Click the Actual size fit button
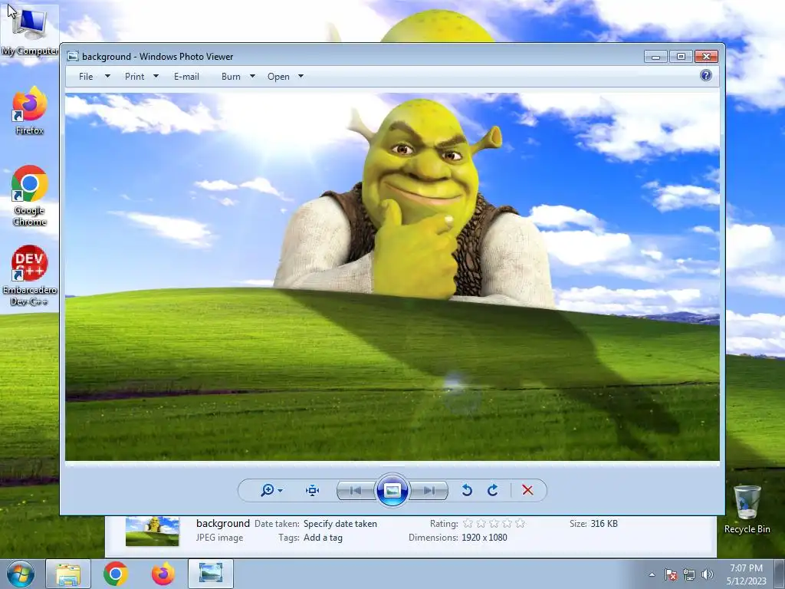 click(x=313, y=490)
